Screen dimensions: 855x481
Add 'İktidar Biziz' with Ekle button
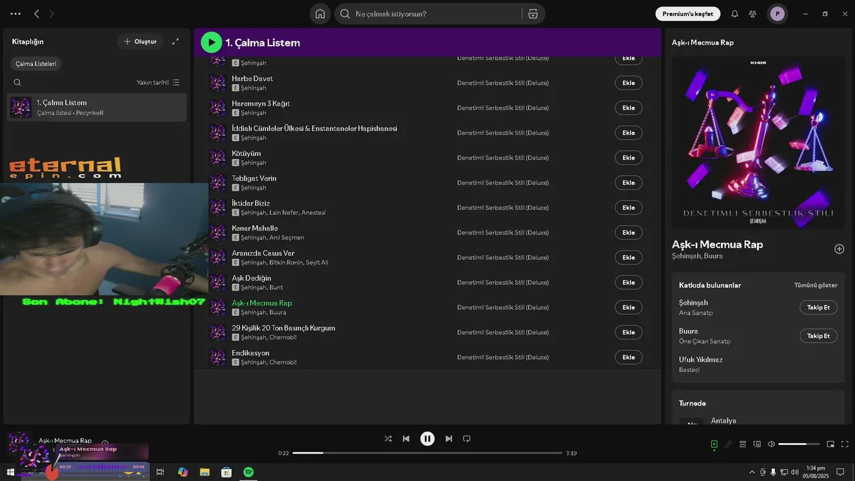pos(629,208)
